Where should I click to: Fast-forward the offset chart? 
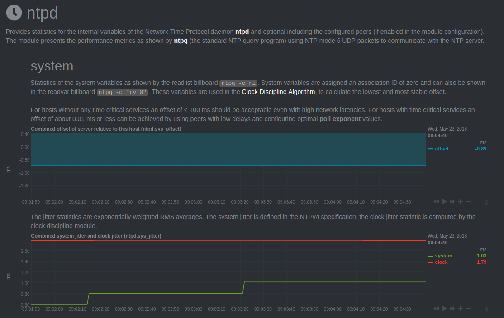click(x=452, y=201)
